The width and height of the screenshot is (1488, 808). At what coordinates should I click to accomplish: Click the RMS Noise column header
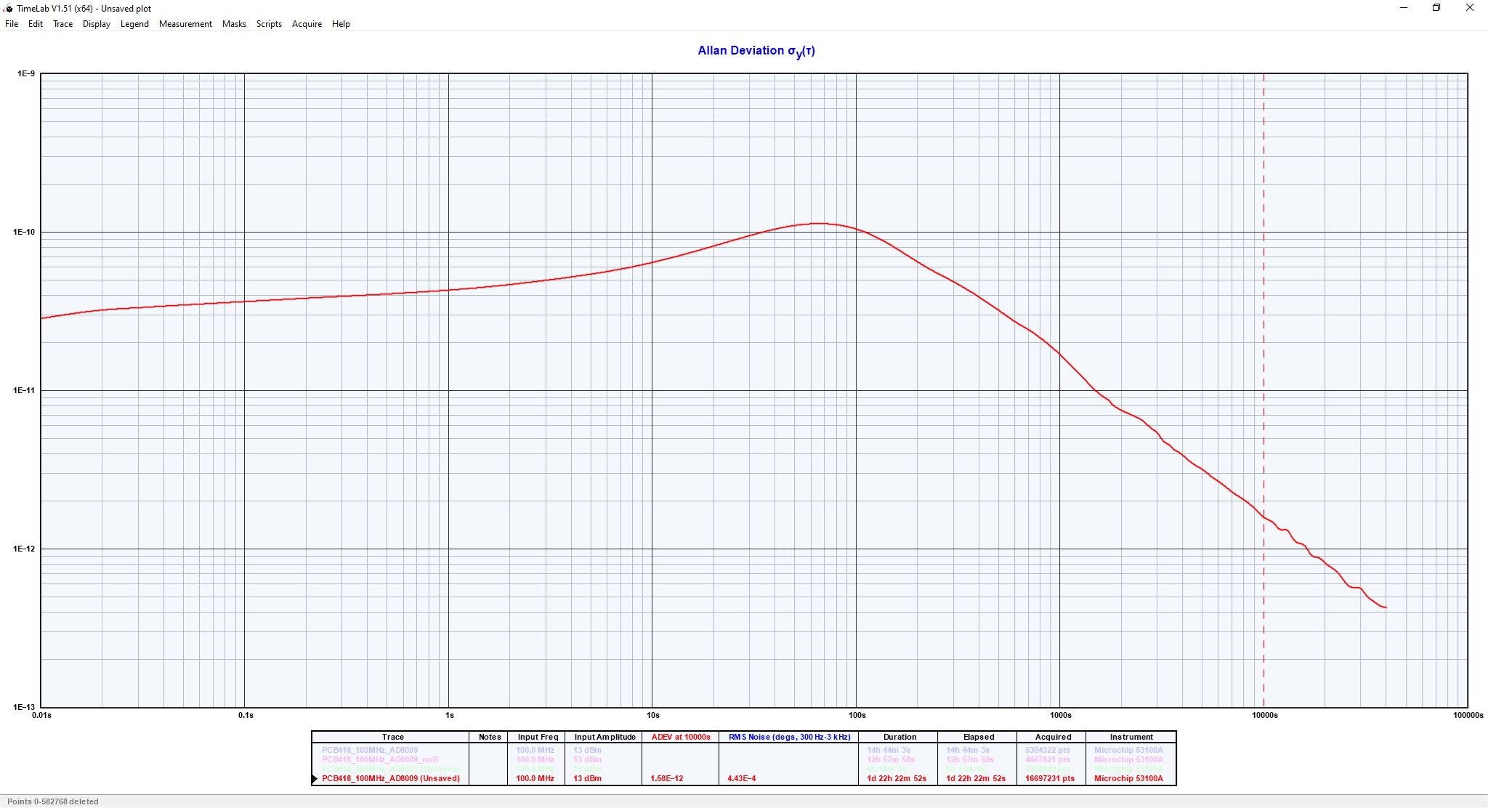tap(789, 737)
